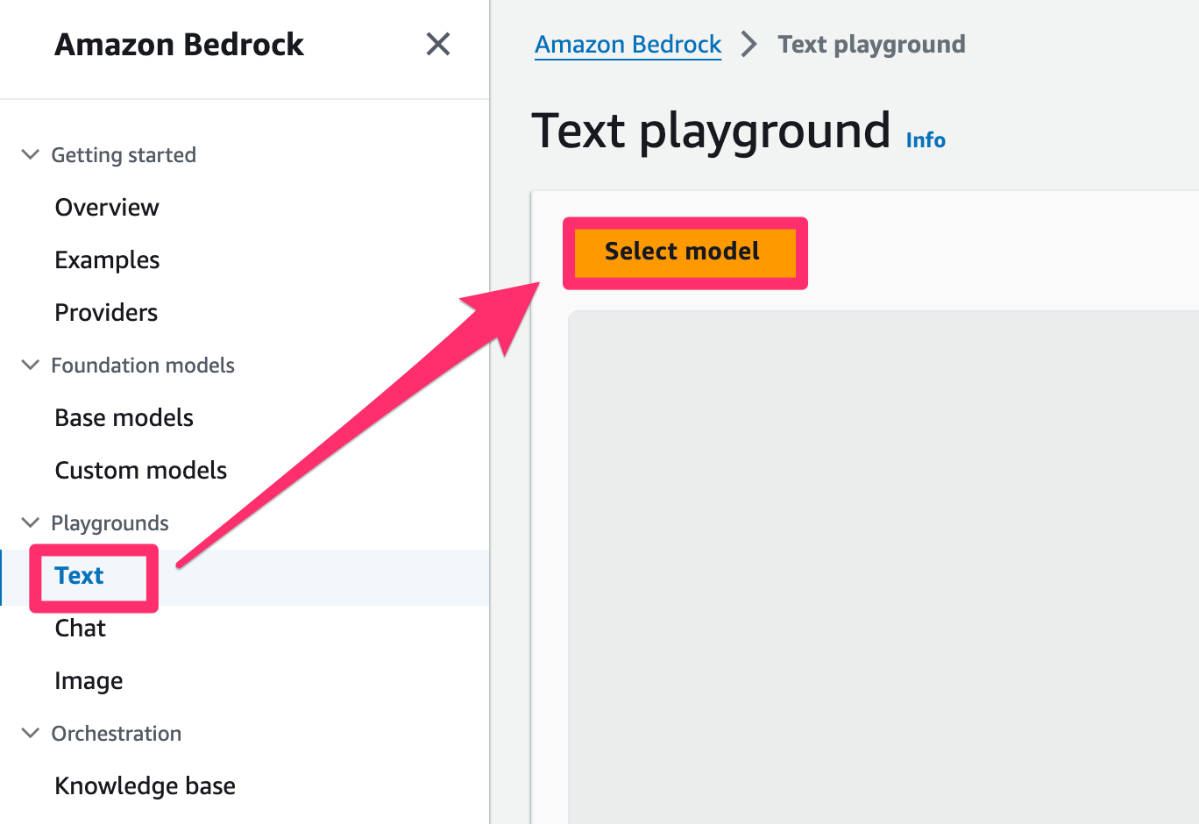
Task: Close the Amazon Bedrock navigation panel
Action: coord(437,44)
